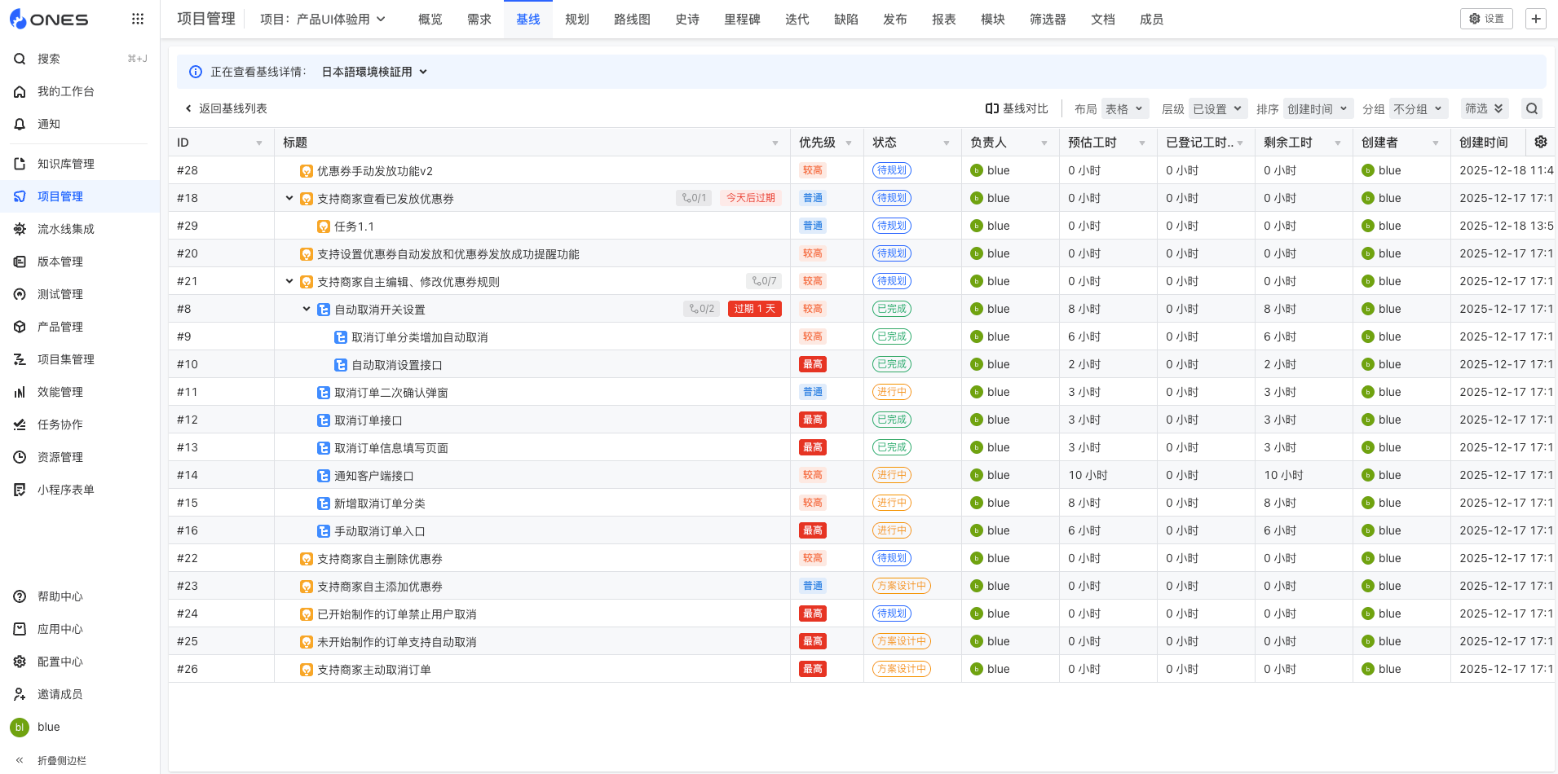
Task: Click 进行中 status tag on row #11
Action: tap(892, 392)
